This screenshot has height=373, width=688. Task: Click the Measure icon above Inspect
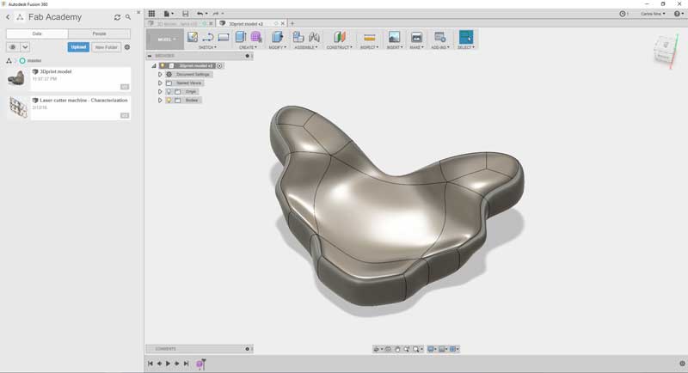coord(370,37)
